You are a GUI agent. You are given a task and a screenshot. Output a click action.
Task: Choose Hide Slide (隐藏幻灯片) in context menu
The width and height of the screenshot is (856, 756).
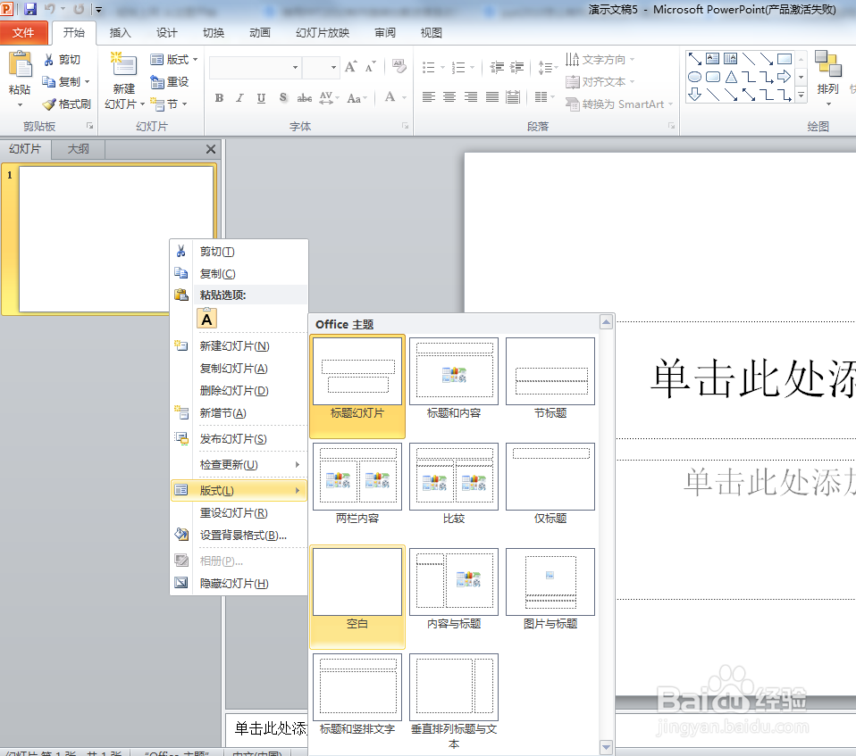pyautogui.click(x=233, y=583)
